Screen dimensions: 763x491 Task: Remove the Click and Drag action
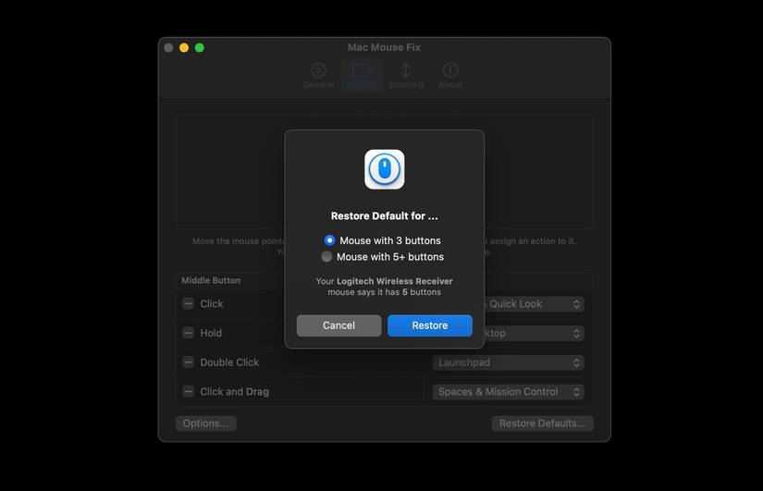coord(189,391)
